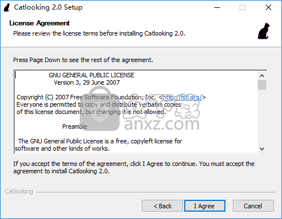282x219 pixels.
Task: Minimize the Catlooking Setup window
Action: pyautogui.click(x=217, y=7)
